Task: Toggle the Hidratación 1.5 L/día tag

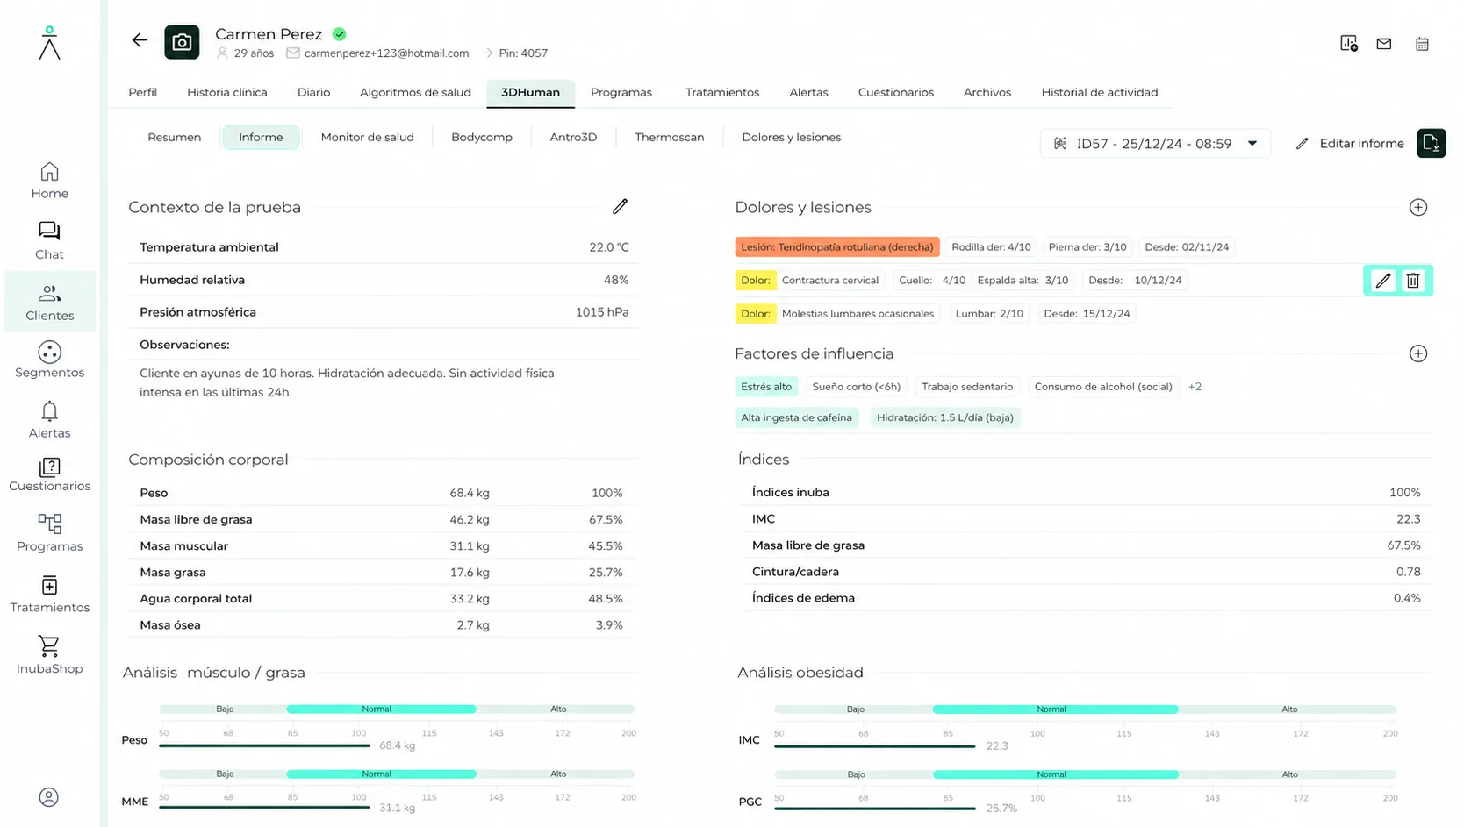Action: (x=944, y=417)
